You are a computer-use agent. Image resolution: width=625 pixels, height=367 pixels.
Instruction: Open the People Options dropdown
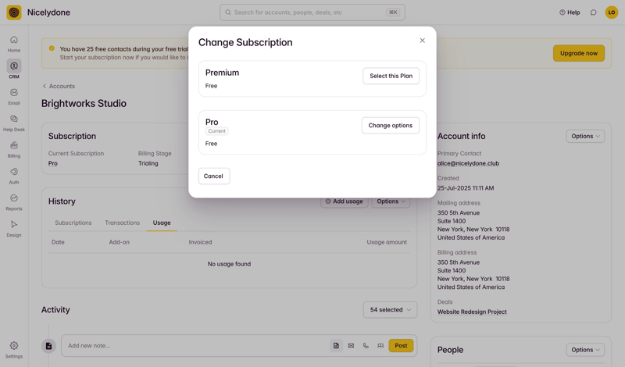585,350
